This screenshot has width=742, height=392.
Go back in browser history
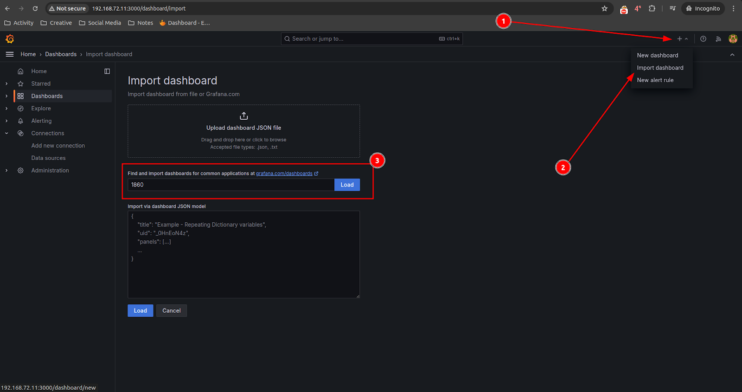(x=7, y=8)
